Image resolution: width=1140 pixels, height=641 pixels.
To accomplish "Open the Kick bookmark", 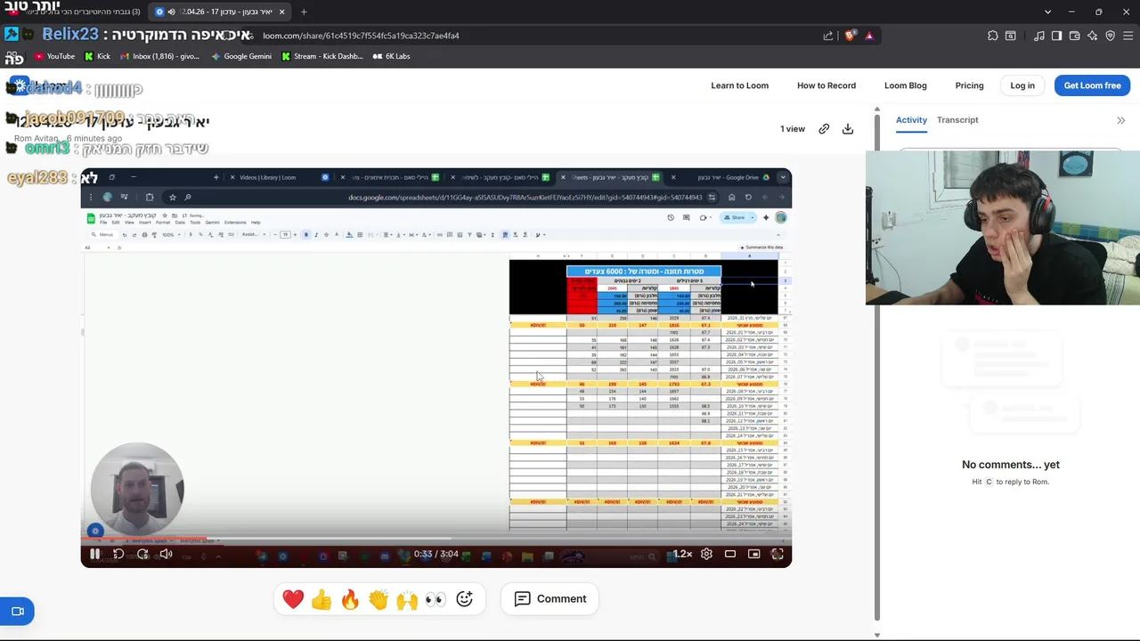I will tap(97, 56).
